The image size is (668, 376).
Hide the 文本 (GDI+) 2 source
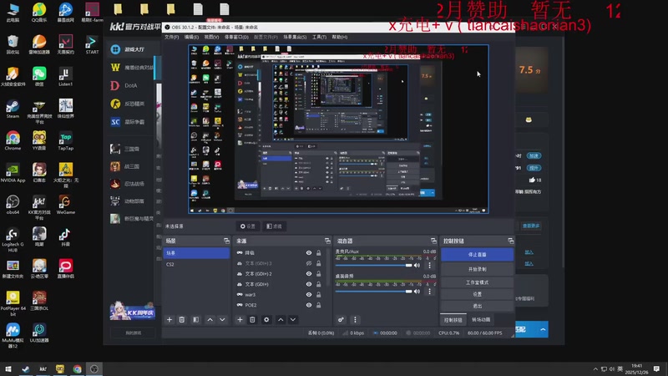tap(309, 274)
